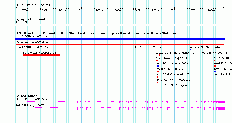Open nsv475761 (Kidd2010) variant label
Image resolution: width=232 pixels, height=123 pixels.
(x=145, y=47)
